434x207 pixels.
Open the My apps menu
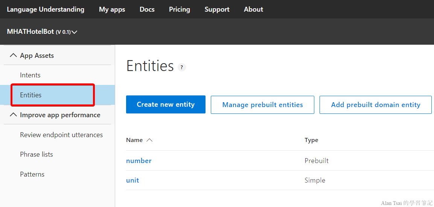112,9
